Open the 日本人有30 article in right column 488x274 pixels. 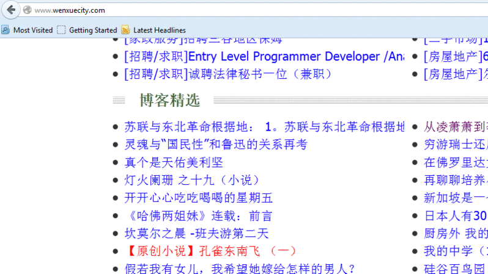pos(456,215)
